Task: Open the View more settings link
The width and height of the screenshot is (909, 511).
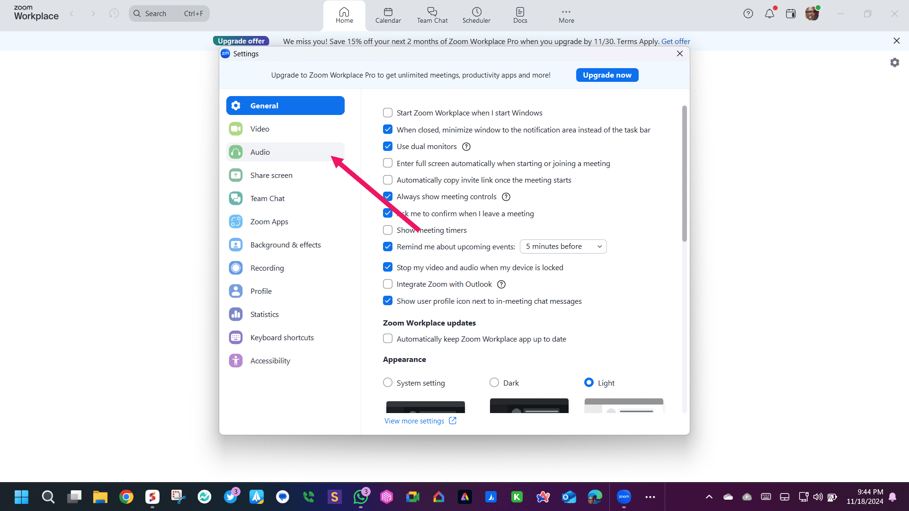Action: coord(420,421)
